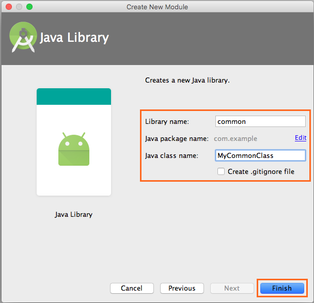Viewport: 314px width, 303px height.
Task: Click the green Android robot thumbnail
Action: click(x=74, y=149)
